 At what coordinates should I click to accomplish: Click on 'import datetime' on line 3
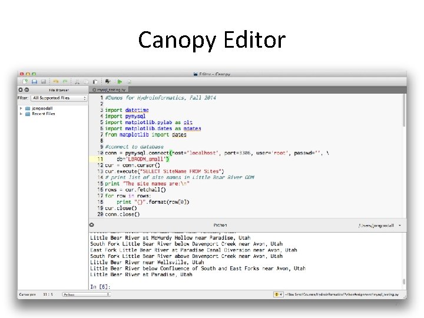(x=127, y=110)
